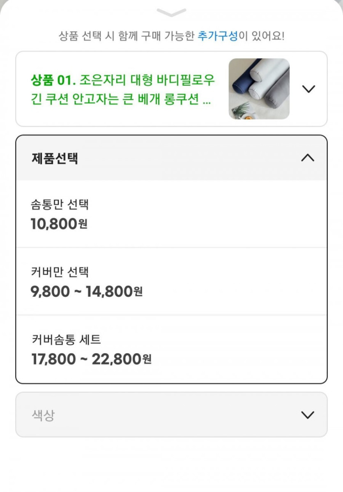Screen dimensions: 343x492
Task: Tap the gray header bar of 제품선택
Action: (x=185, y=158)
